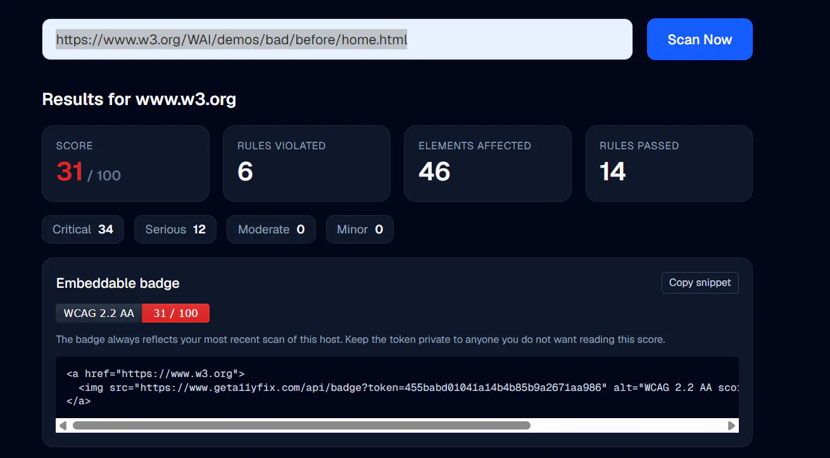Click the WCAG 2.2 AA badge label

click(x=99, y=313)
